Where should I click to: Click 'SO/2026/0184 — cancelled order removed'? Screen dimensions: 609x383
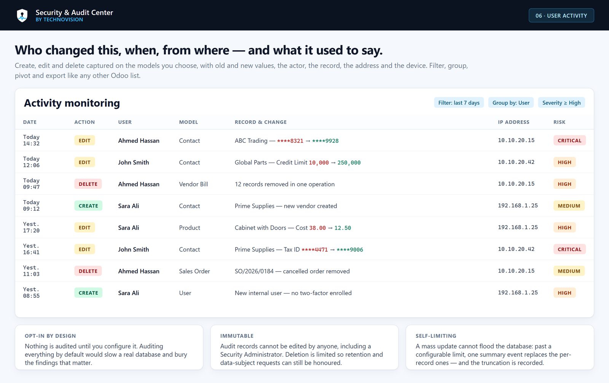292,271
